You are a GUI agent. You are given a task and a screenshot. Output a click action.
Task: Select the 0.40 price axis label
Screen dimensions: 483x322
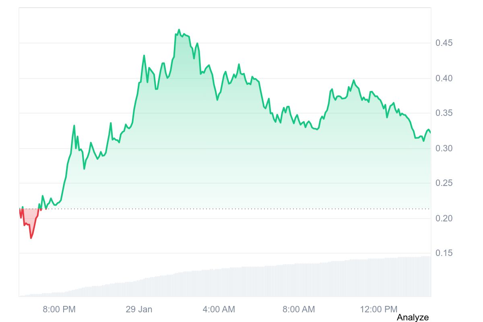pyautogui.click(x=444, y=78)
